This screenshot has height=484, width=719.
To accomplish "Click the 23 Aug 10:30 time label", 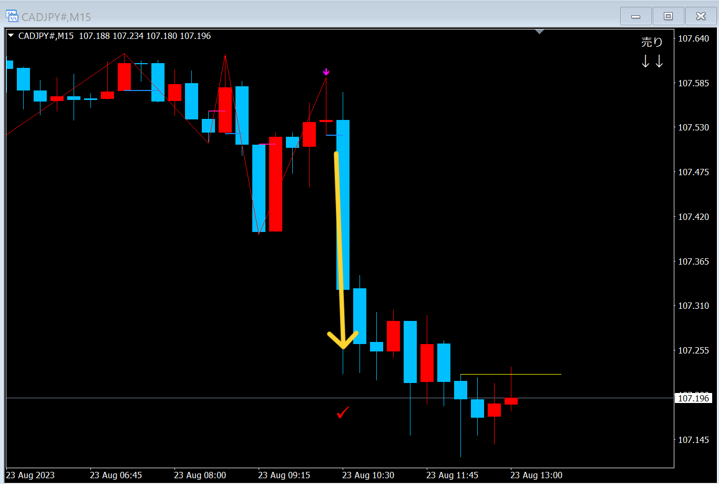I will [x=368, y=475].
